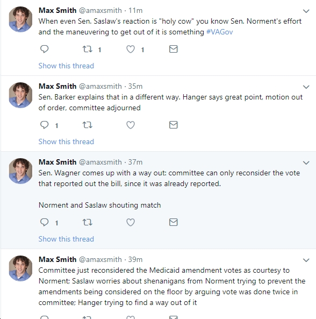Open Max Smith avatar on 39m tweet
This screenshot has height=319, width=316.
pos(20,268)
